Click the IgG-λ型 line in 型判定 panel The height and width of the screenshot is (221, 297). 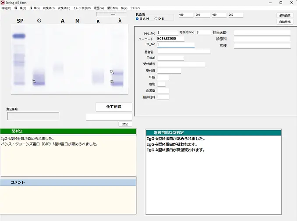pos(28,139)
